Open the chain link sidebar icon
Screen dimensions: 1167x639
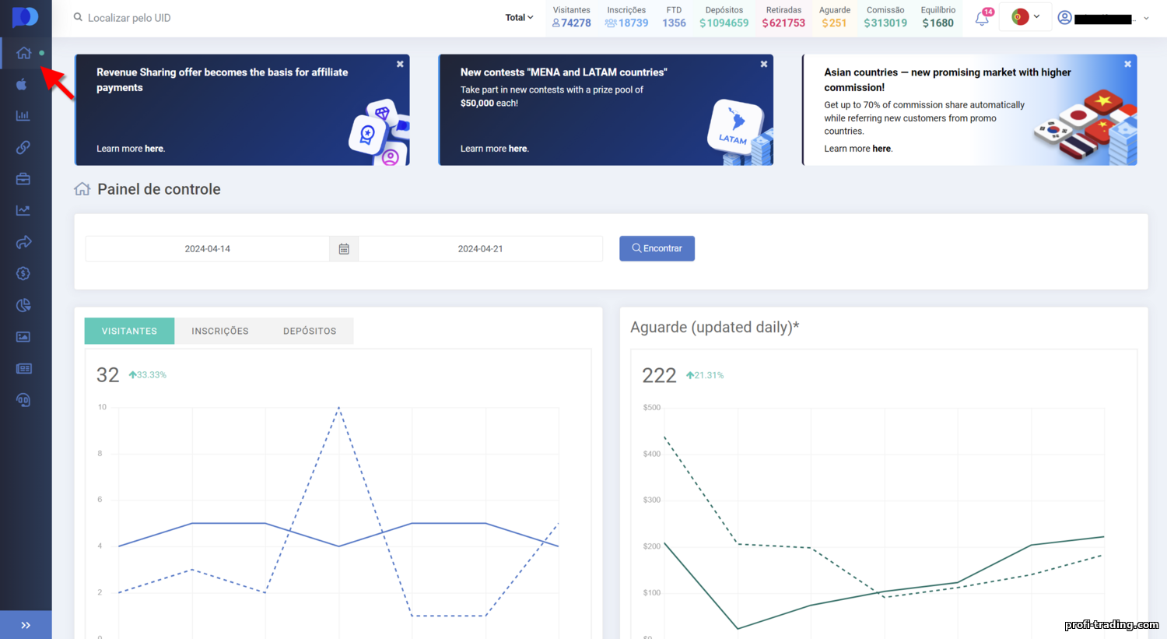[23, 147]
